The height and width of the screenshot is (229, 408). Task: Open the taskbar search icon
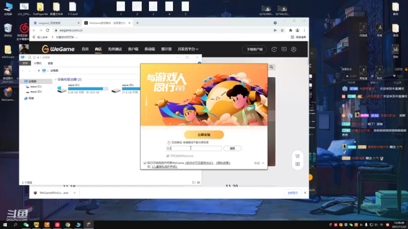(15, 225)
